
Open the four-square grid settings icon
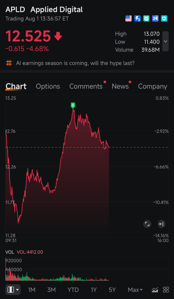click(166, 290)
